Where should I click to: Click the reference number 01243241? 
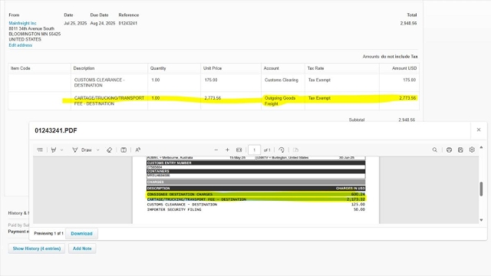pyautogui.click(x=128, y=23)
